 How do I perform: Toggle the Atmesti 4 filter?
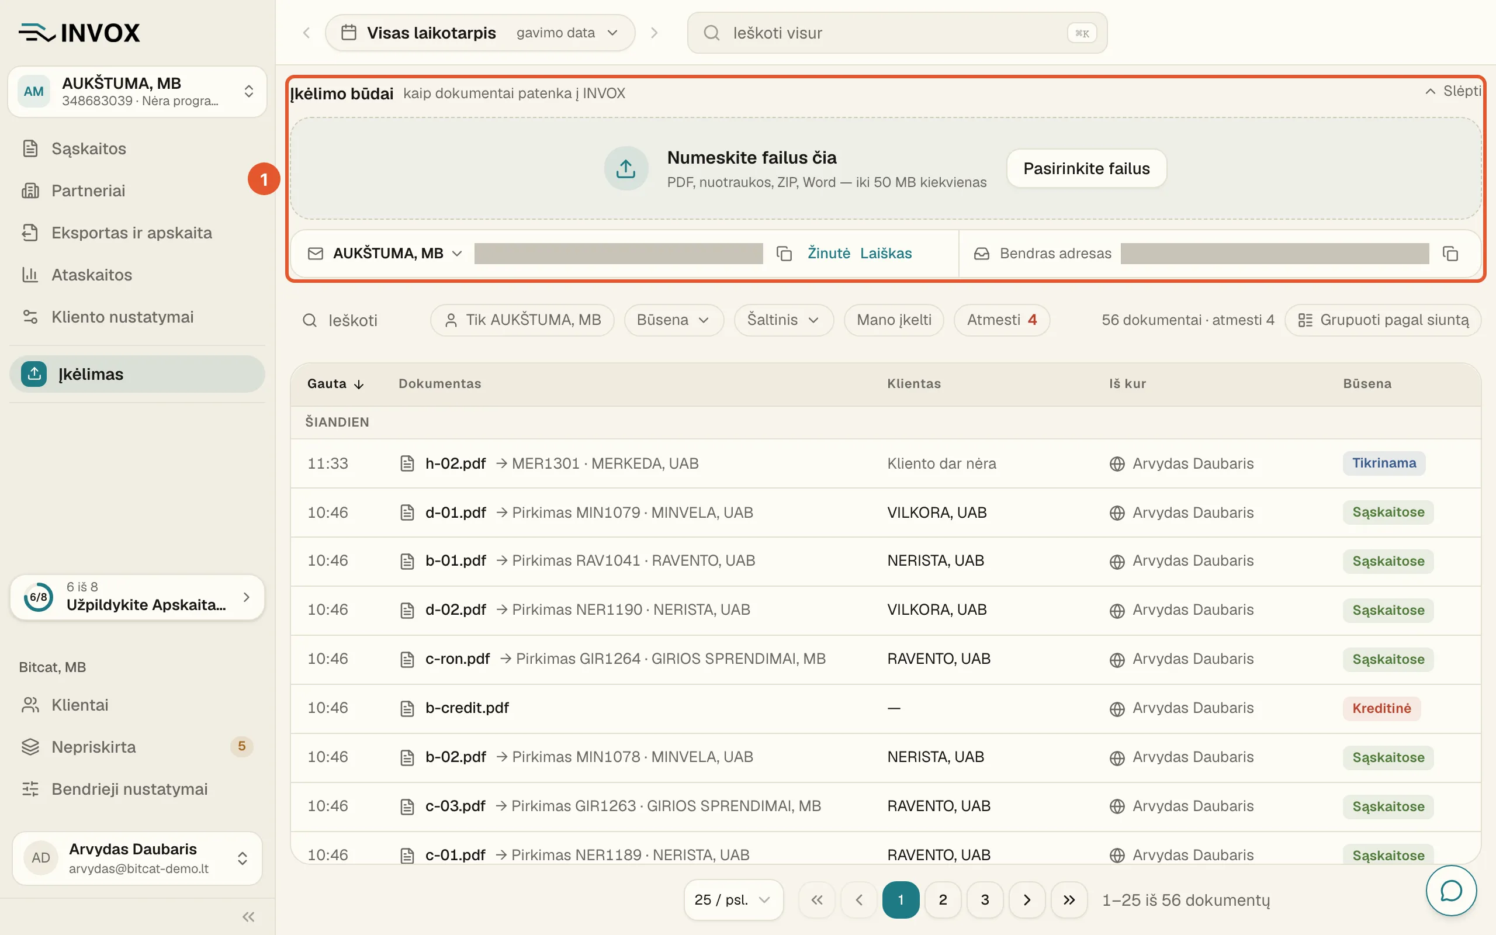[1002, 320]
